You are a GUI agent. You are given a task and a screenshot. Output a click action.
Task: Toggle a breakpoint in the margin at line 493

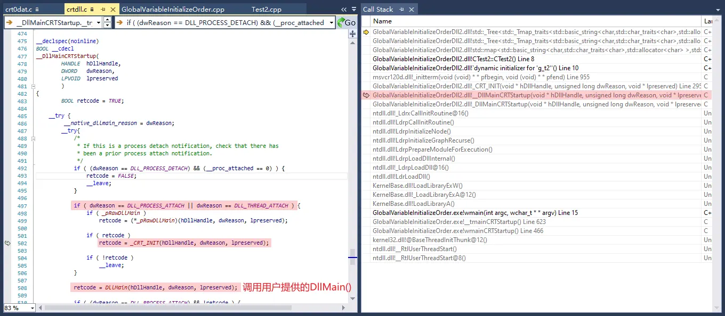pyautogui.click(x=7, y=176)
